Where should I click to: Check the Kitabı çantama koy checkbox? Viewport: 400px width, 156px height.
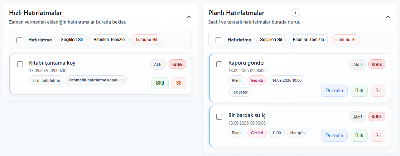pos(20,64)
